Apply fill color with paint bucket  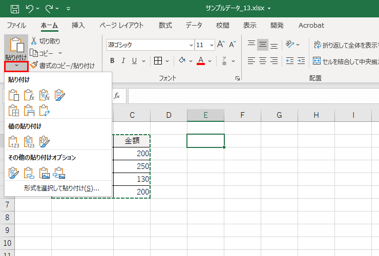[x=182, y=60]
